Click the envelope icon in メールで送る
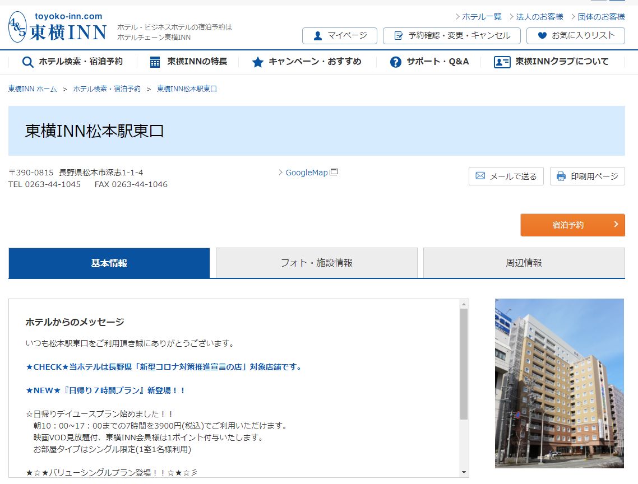This screenshot has height=484, width=638. (480, 176)
